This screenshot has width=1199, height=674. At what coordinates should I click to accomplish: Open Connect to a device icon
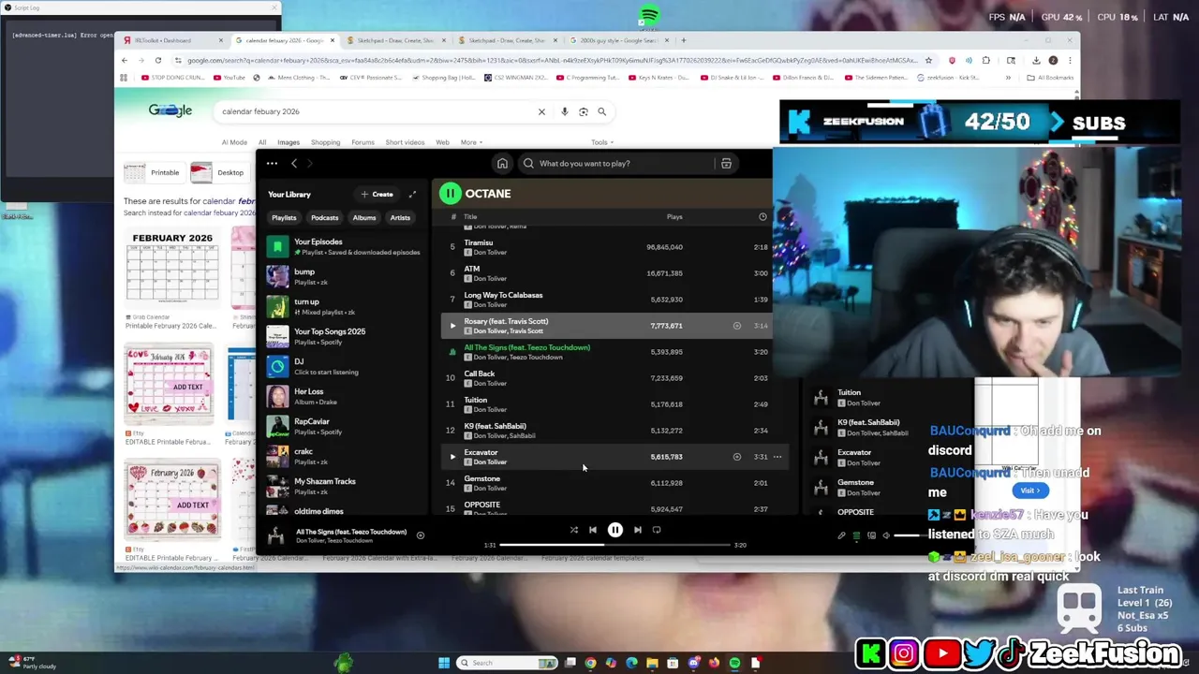871,535
